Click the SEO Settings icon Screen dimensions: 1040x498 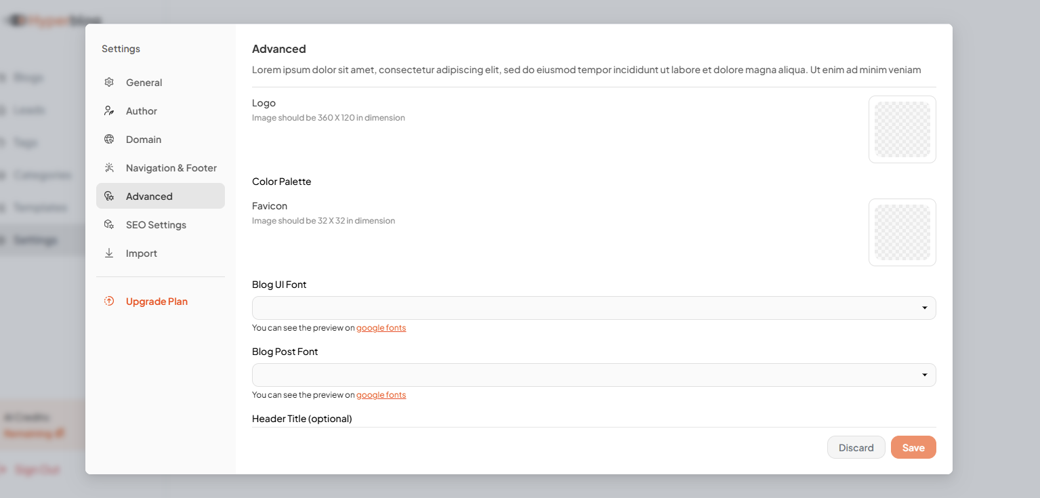click(x=109, y=224)
